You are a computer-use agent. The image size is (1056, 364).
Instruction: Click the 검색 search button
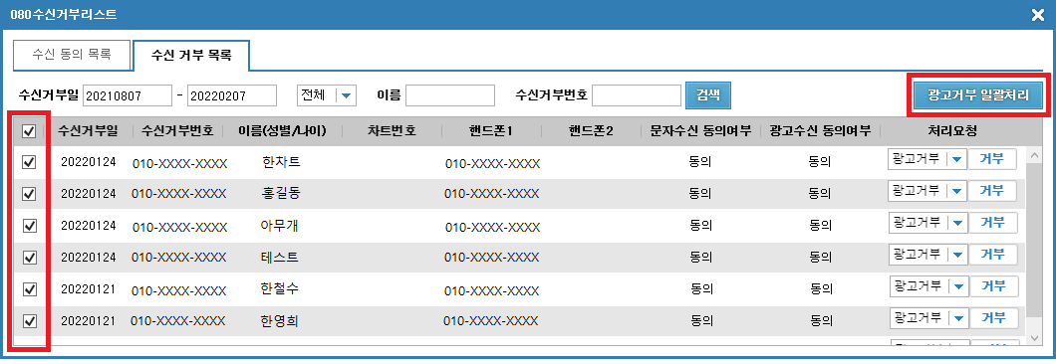(707, 94)
